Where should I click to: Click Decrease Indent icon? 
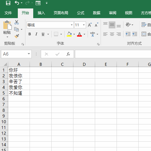(128, 34)
